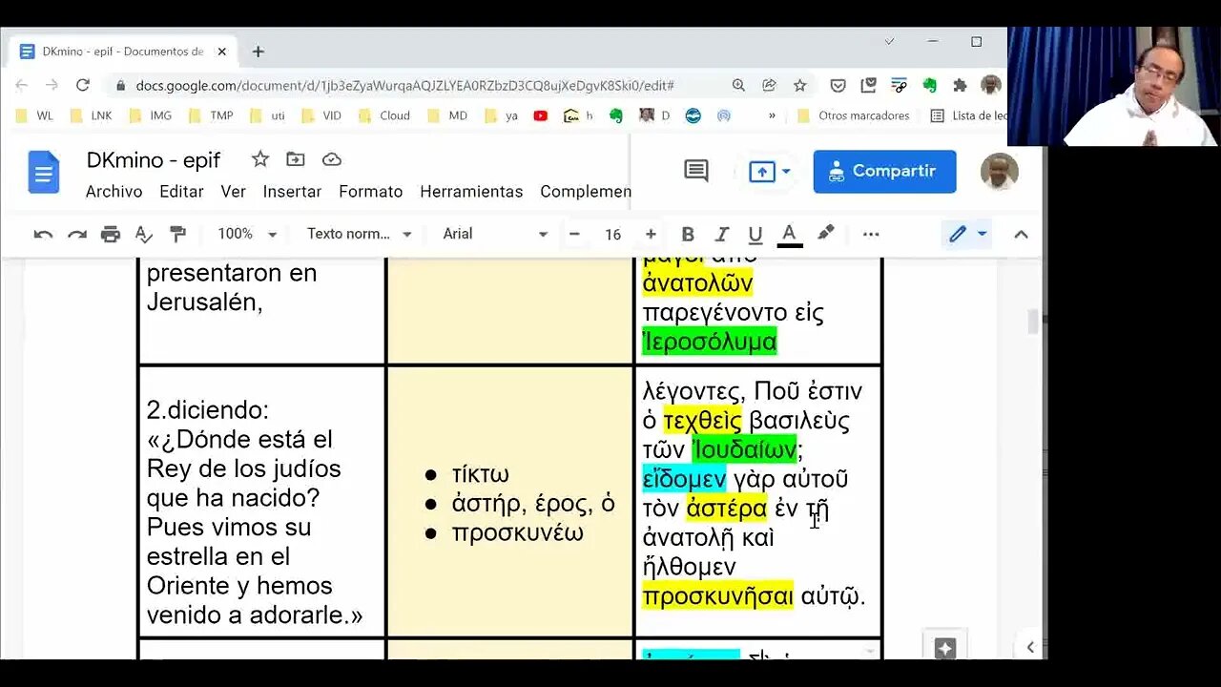The image size is (1221, 687).
Task: Click the Explore button at bottom right
Action: point(944,648)
